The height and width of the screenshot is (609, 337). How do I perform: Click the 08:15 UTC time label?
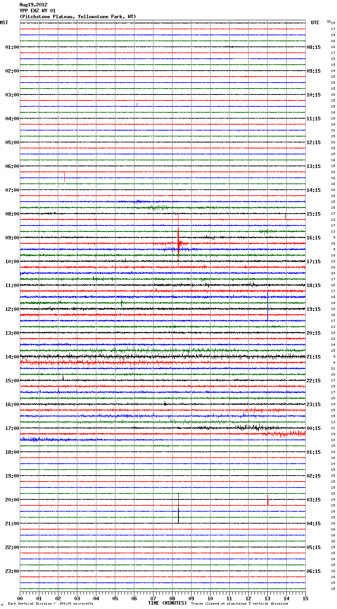coord(314,47)
